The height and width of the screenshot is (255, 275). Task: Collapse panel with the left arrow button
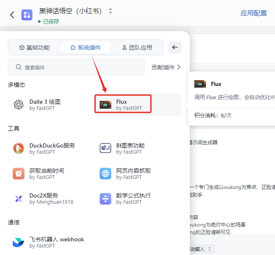click(x=175, y=47)
